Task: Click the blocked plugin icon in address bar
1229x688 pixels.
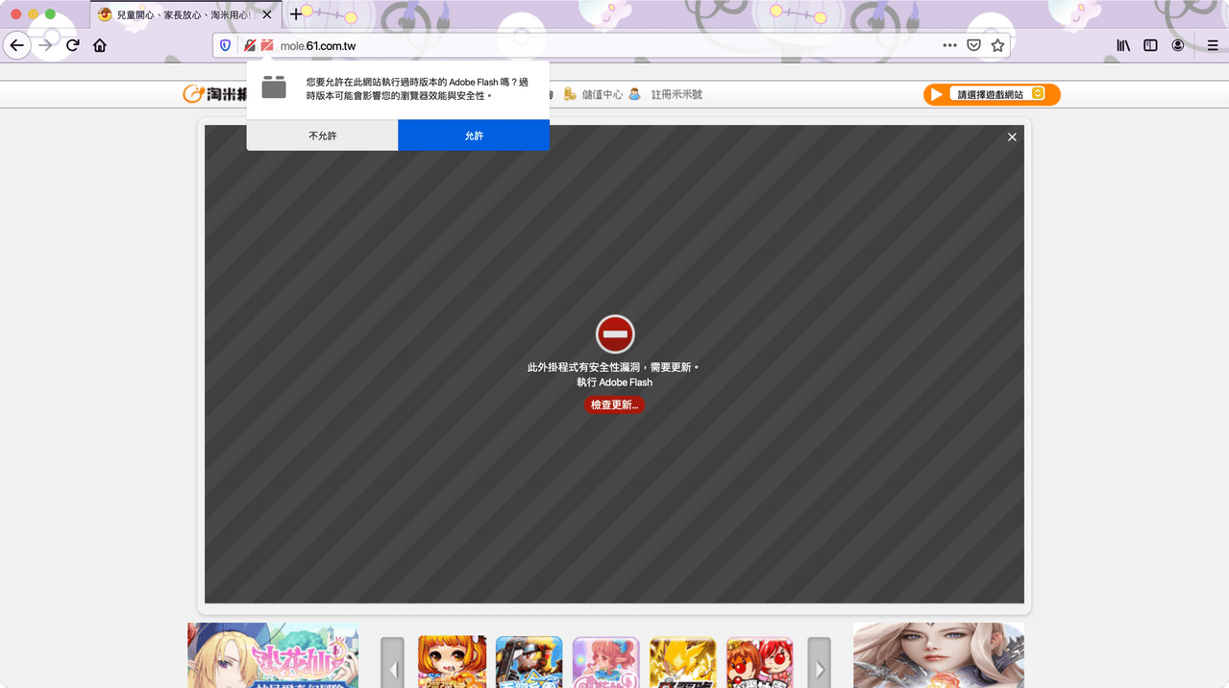Action: tap(267, 45)
